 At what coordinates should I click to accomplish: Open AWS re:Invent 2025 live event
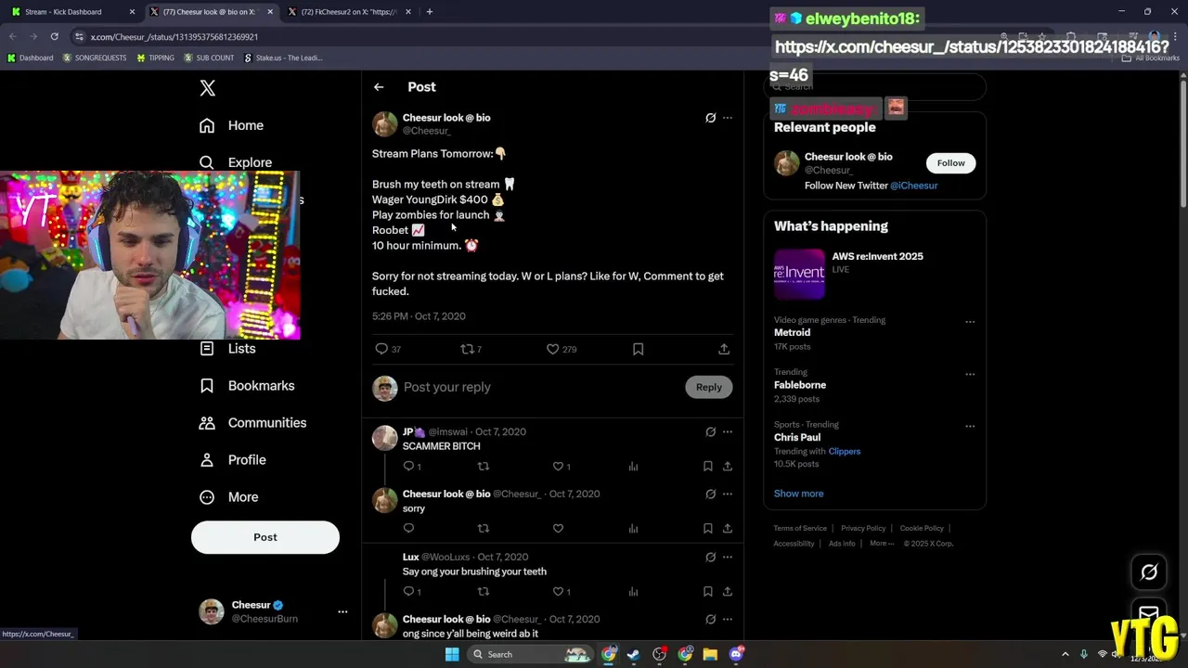874,274
